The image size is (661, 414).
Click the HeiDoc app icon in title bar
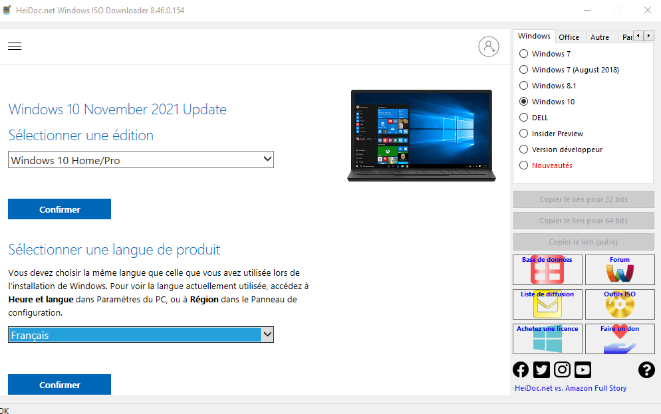(x=7, y=10)
